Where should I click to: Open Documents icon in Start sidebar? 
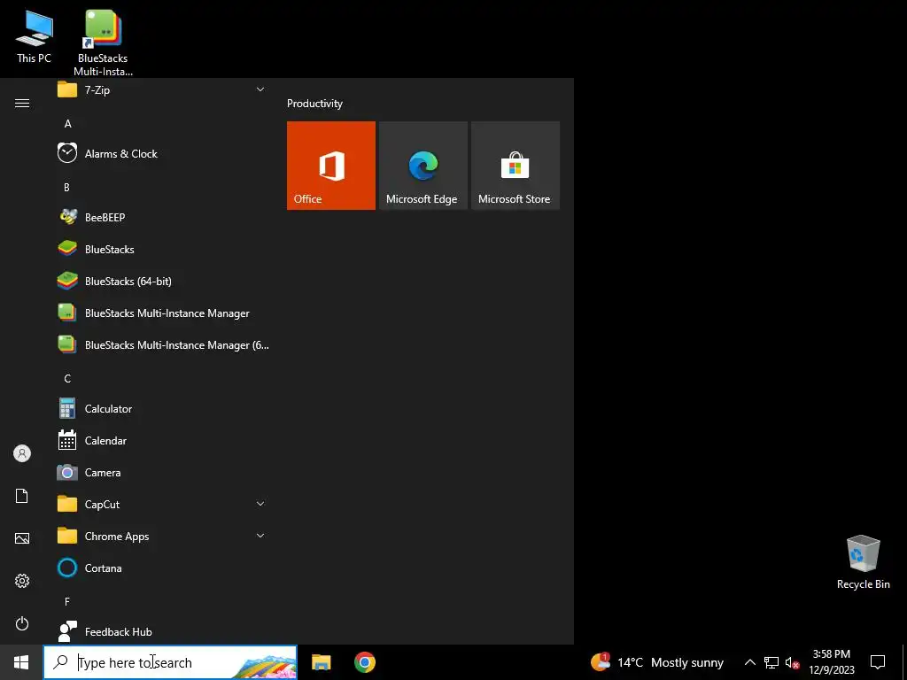tap(22, 496)
